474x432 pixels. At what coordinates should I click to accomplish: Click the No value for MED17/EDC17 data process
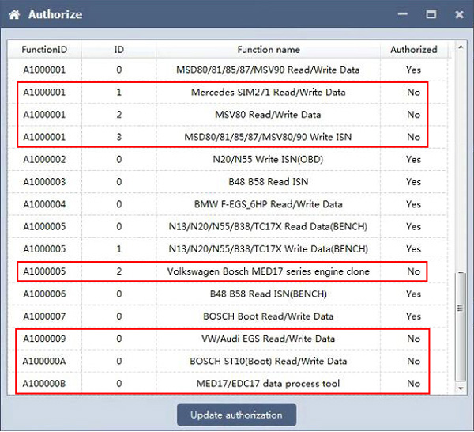point(413,384)
